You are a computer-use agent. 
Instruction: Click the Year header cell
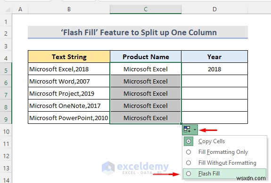tap(214, 57)
